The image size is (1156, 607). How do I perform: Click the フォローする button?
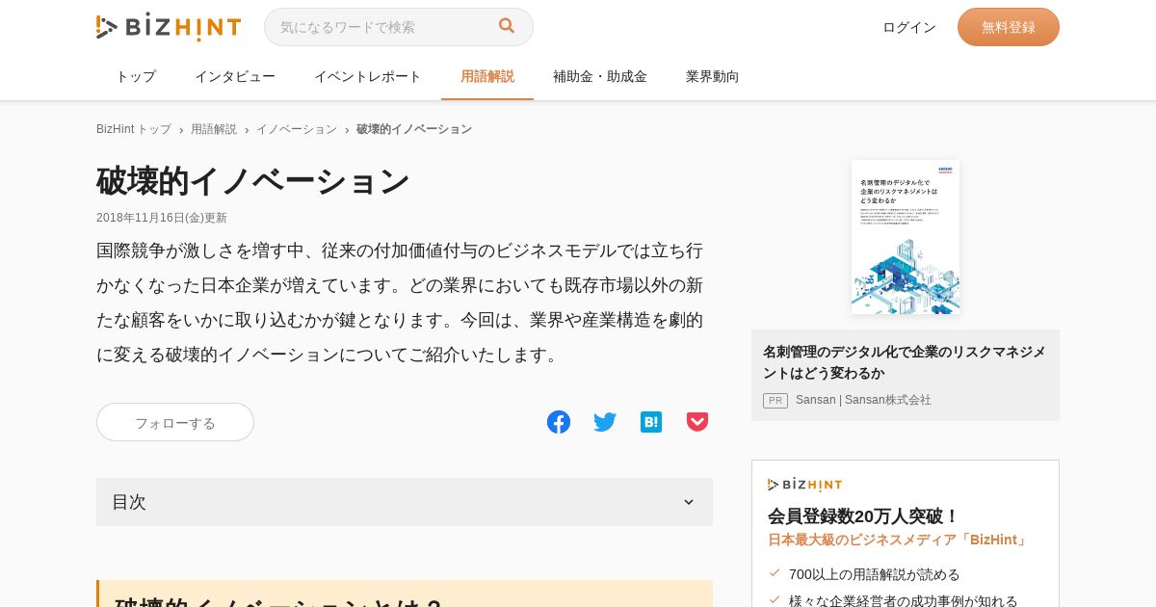coord(175,422)
